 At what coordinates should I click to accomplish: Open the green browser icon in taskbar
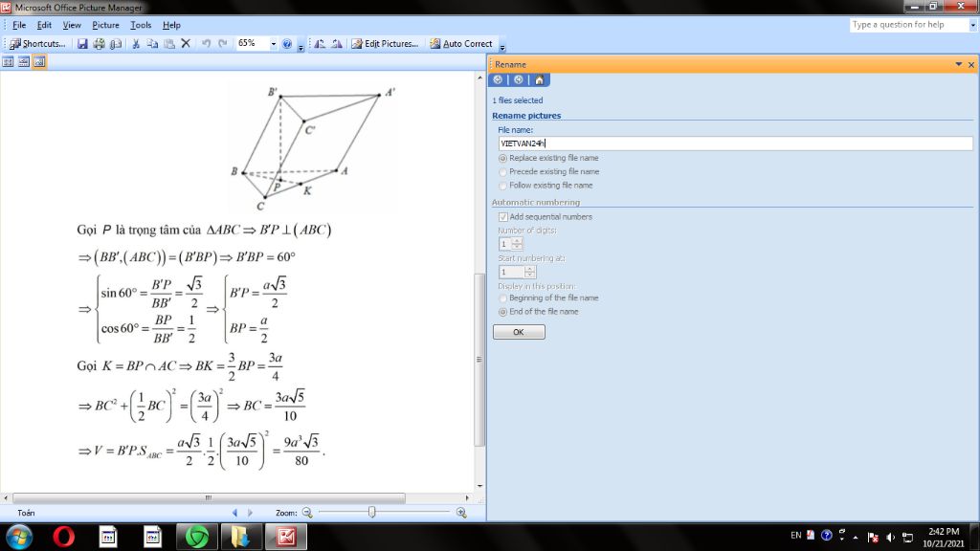point(197,537)
